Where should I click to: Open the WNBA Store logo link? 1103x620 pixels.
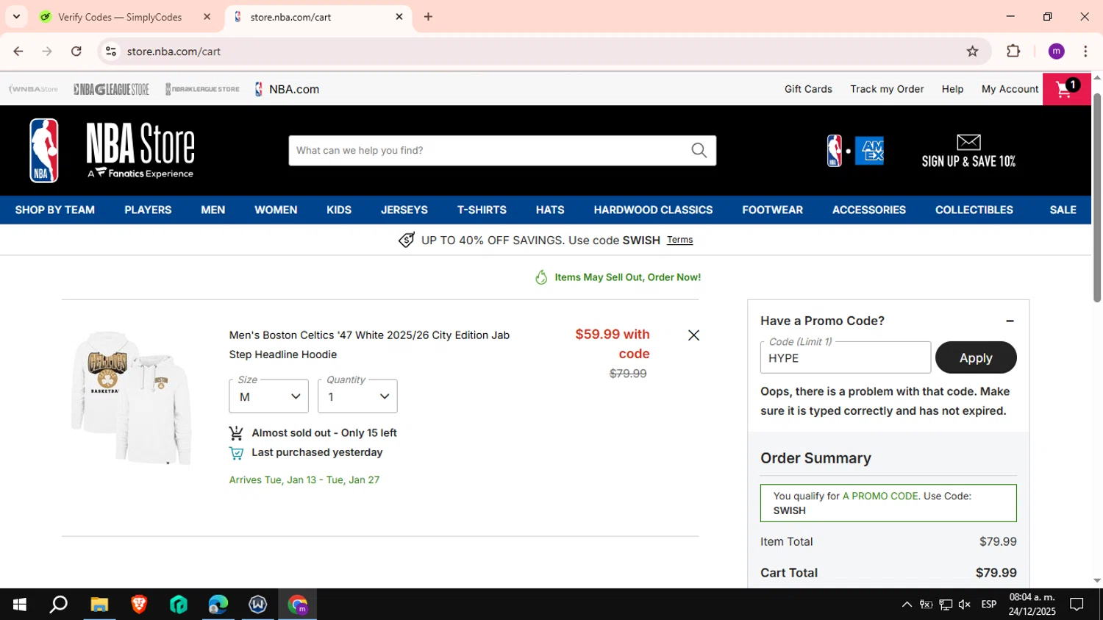pos(33,89)
